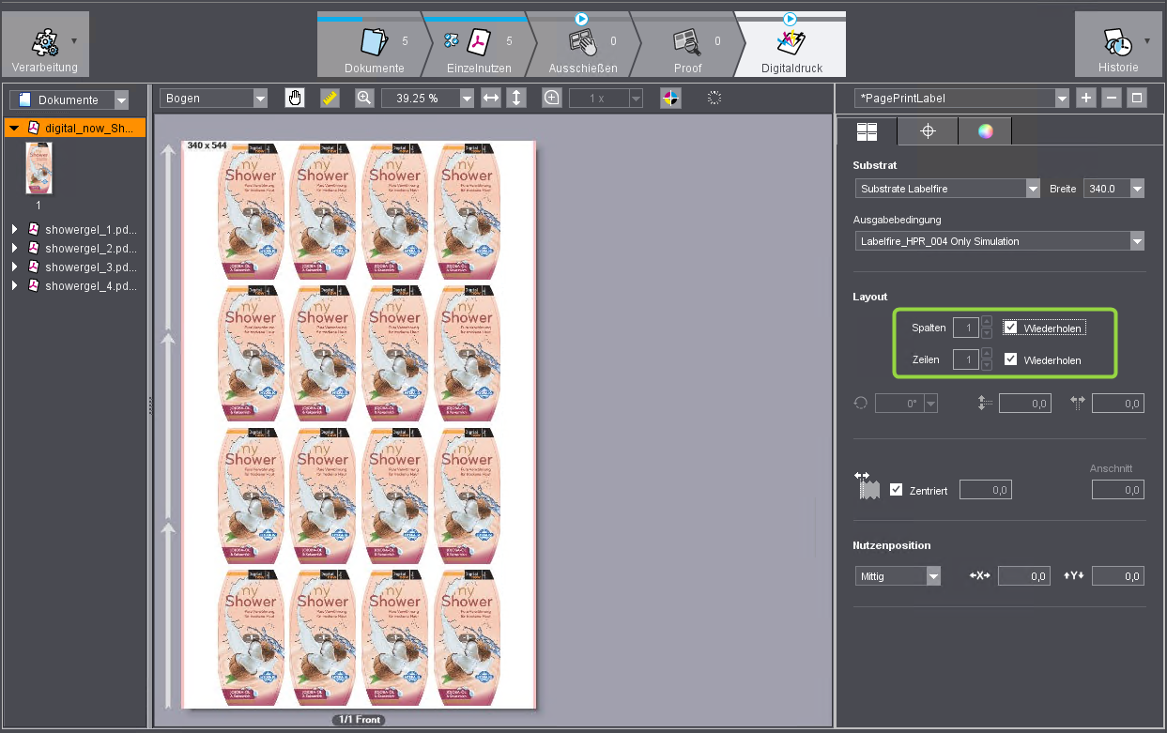The image size is (1167, 733).
Task: Open the color wheel panel tab
Action: pos(986,130)
